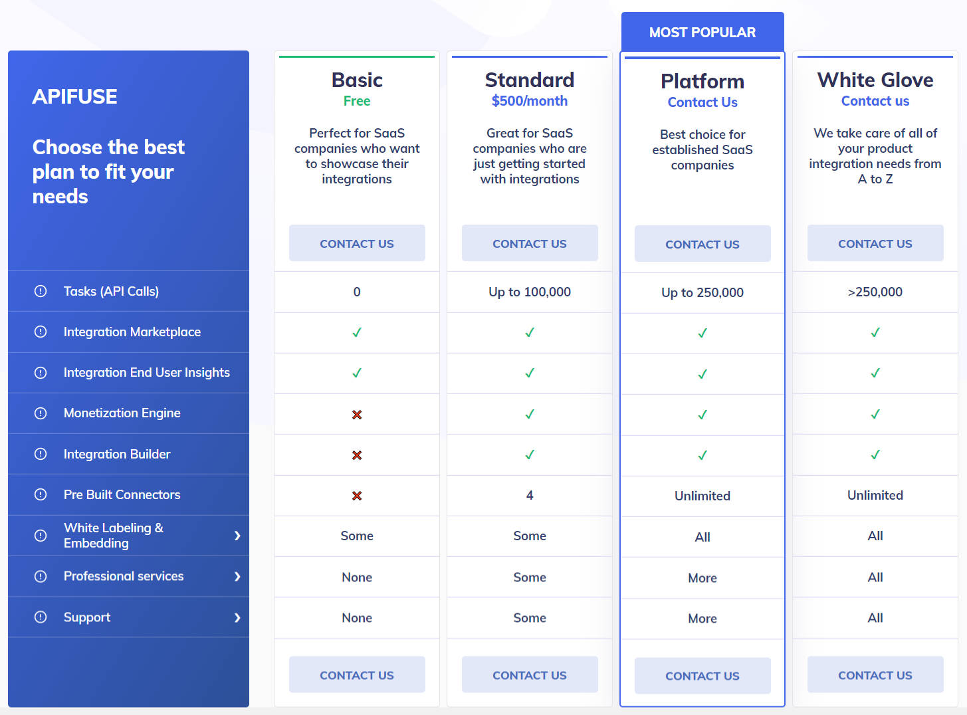The width and height of the screenshot is (967, 715).
Task: Click Contact Us under the Standard plan header
Action: 530,243
